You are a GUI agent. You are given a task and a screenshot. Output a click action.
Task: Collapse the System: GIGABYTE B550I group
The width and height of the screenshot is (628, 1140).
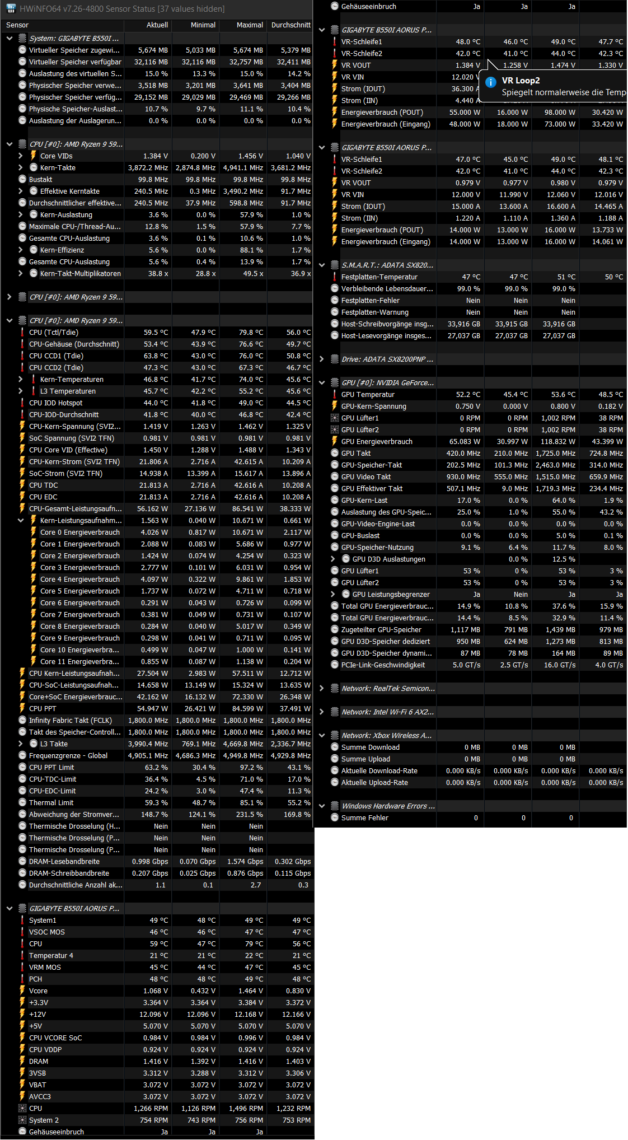click(10, 38)
